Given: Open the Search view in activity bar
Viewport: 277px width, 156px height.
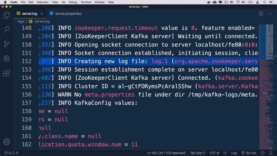Looking at the screenshot, I should coord(6,29).
